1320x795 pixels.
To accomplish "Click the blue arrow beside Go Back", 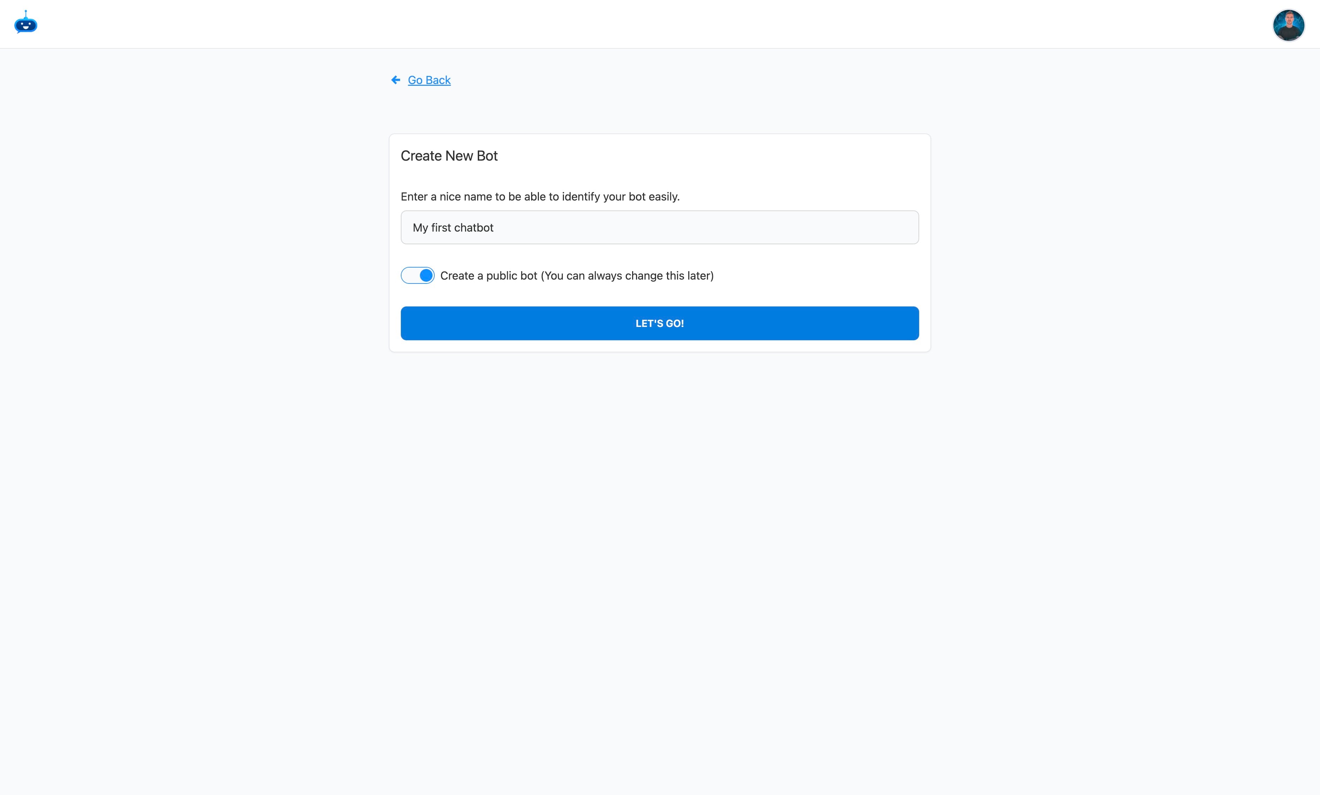I will [396, 80].
